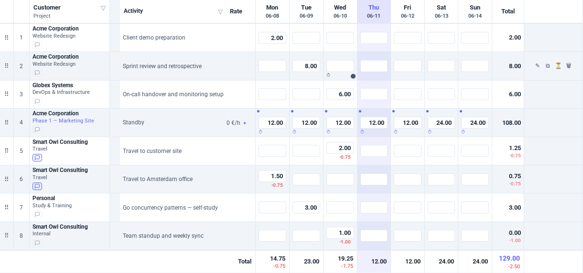Open the Phase 1 — Marketing Site link

coord(63,121)
